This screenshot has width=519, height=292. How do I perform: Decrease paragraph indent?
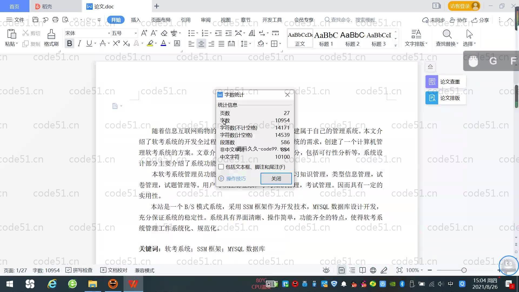(218, 33)
